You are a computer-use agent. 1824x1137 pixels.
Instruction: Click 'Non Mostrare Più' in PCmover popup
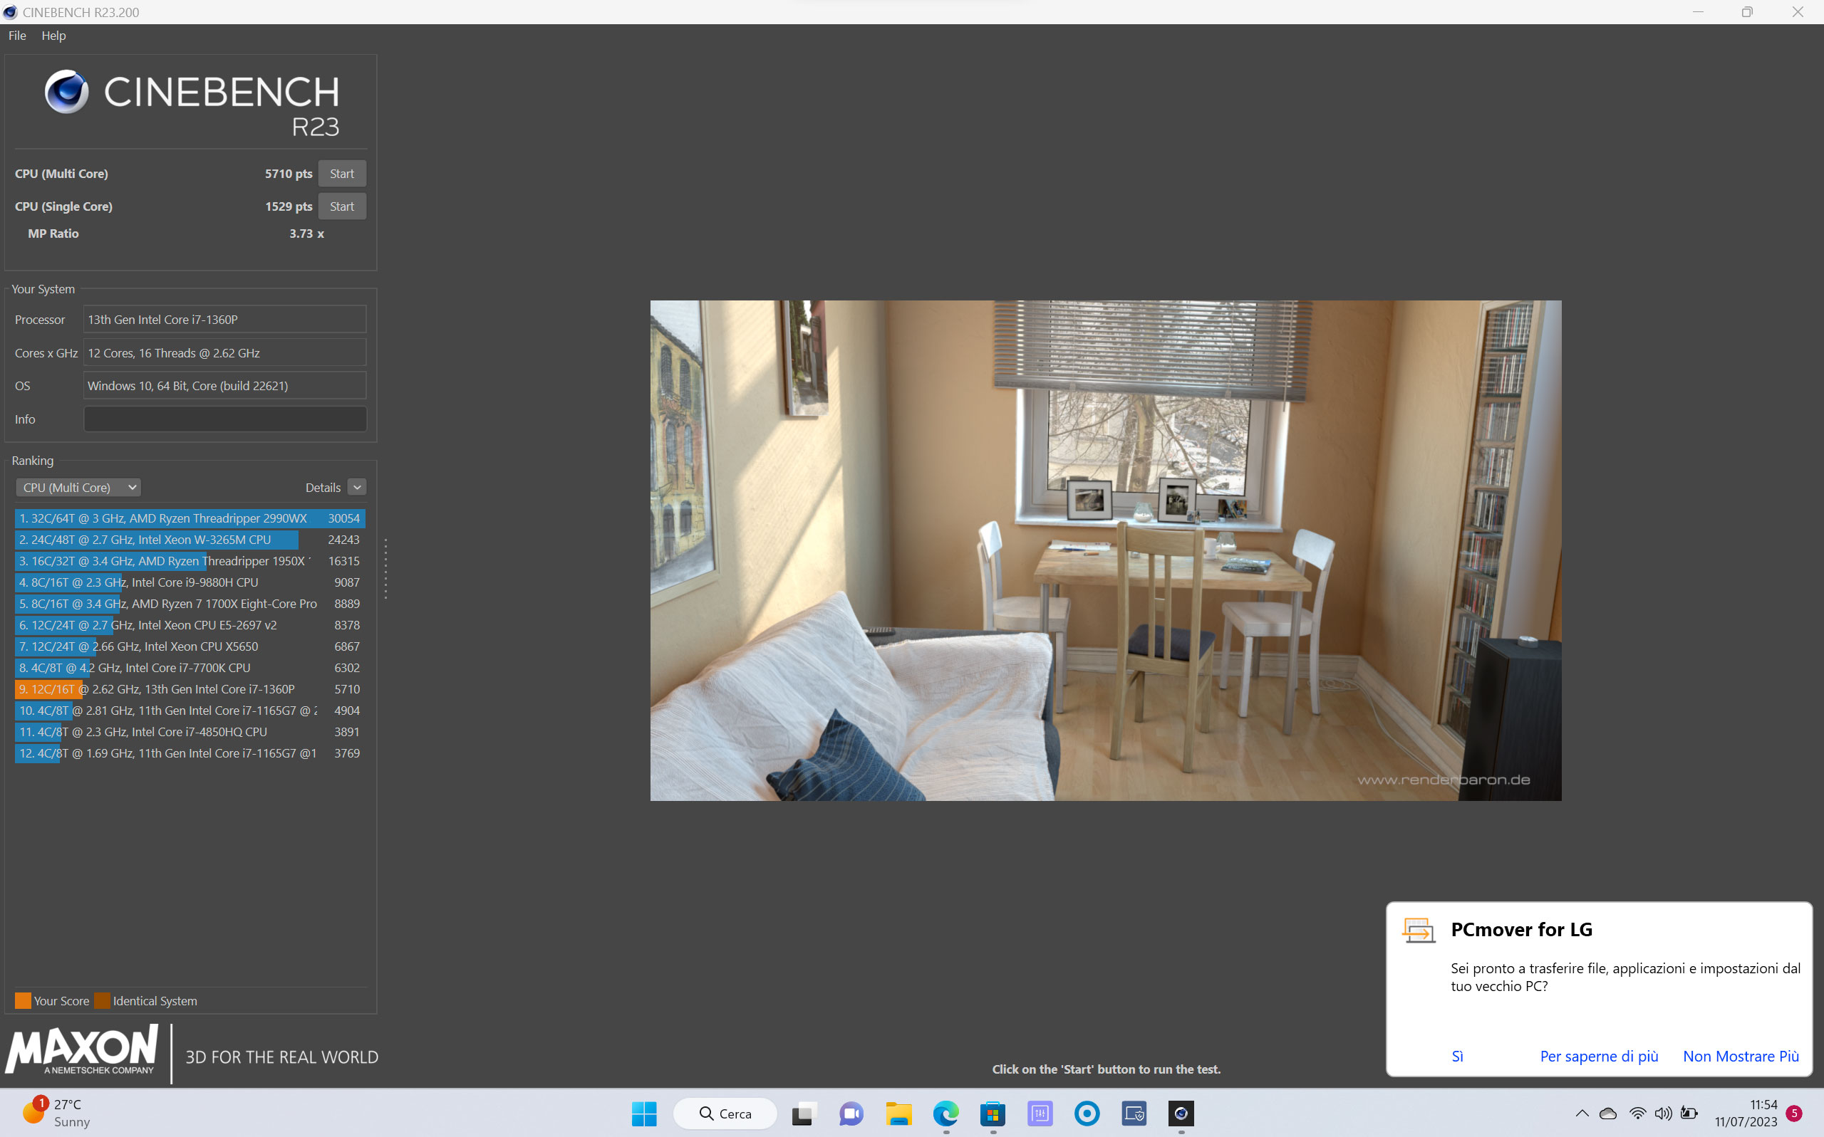1740,1056
